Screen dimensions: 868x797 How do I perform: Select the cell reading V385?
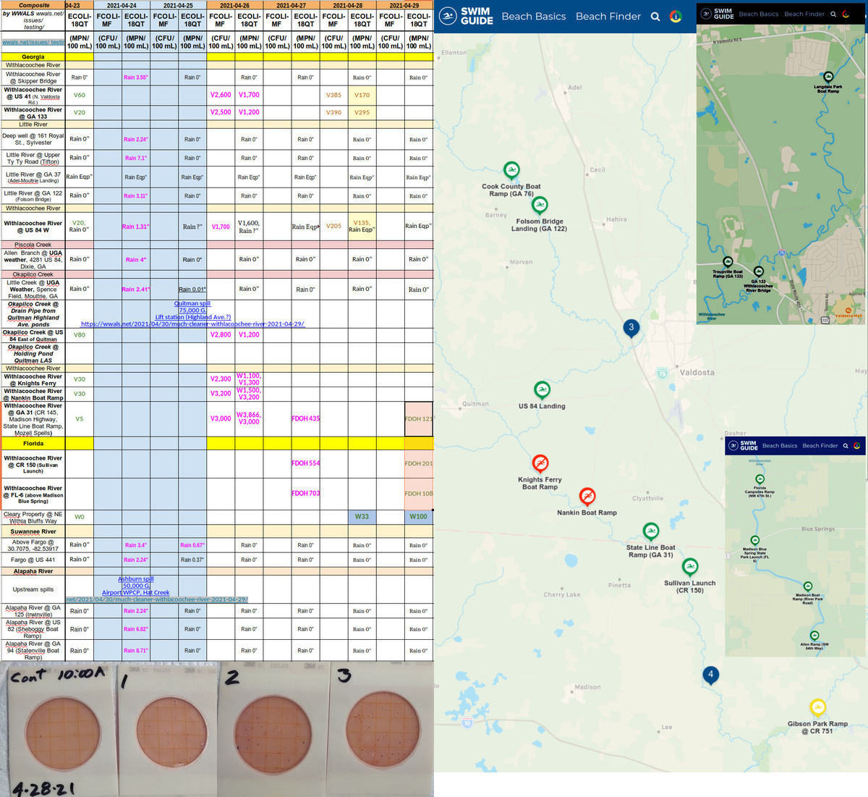click(333, 95)
